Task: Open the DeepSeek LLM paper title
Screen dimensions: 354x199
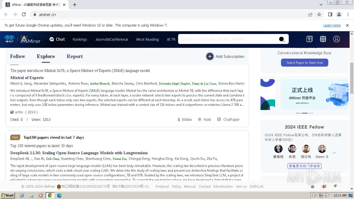Action: 79,153
